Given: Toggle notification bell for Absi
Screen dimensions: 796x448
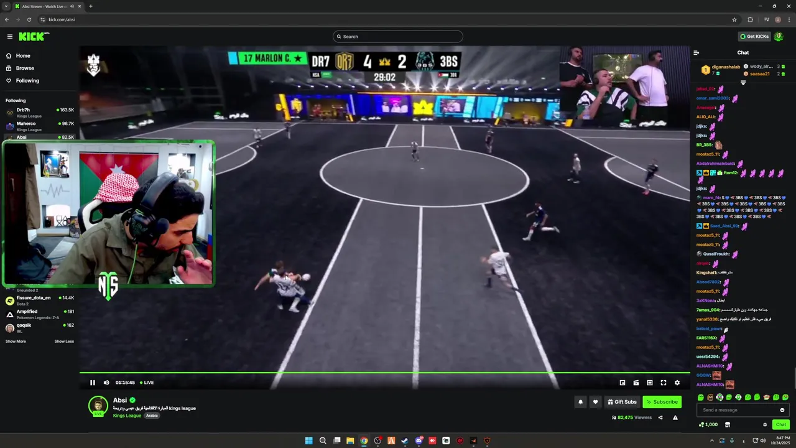Looking at the screenshot, I should [x=581, y=402].
